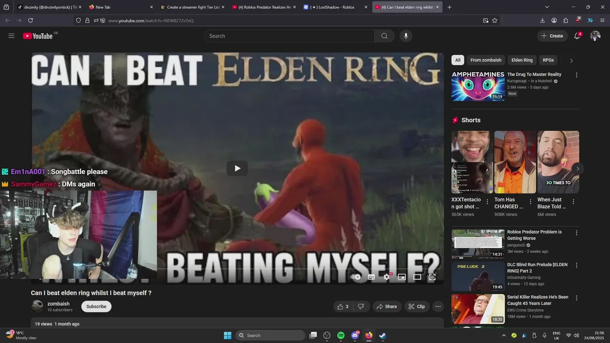Open options for the XXXTentacion short
The height and width of the screenshot is (343, 610).
[487, 202]
